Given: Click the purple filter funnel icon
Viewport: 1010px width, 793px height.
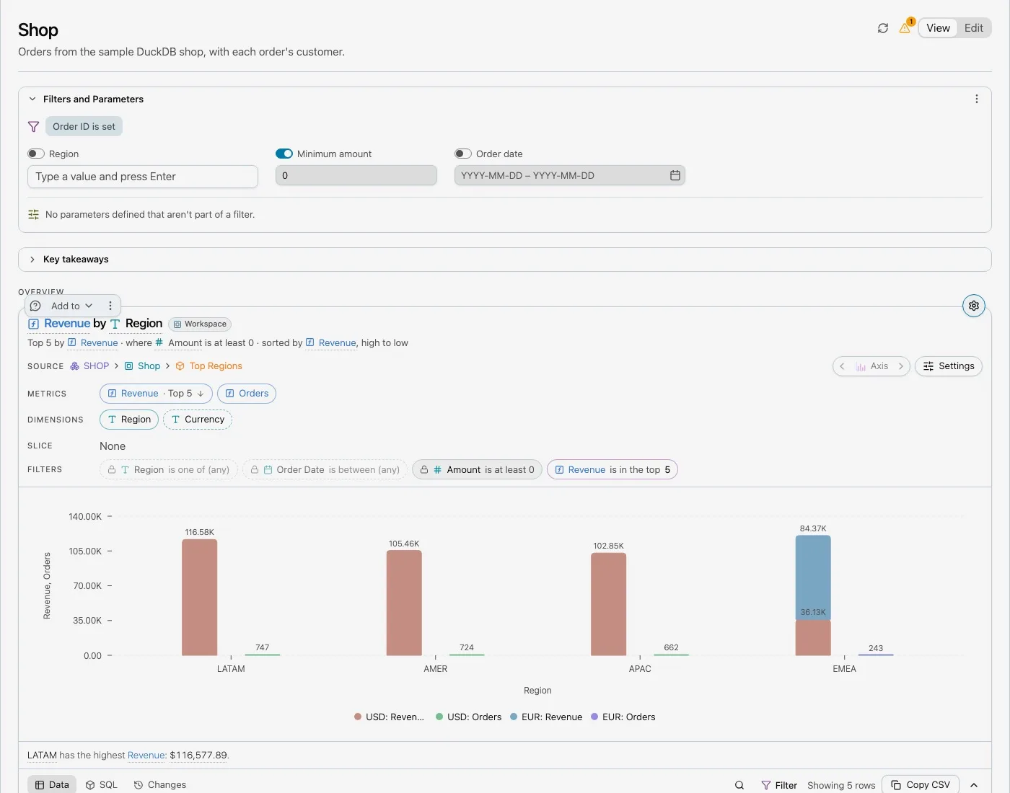Looking at the screenshot, I should 33,126.
